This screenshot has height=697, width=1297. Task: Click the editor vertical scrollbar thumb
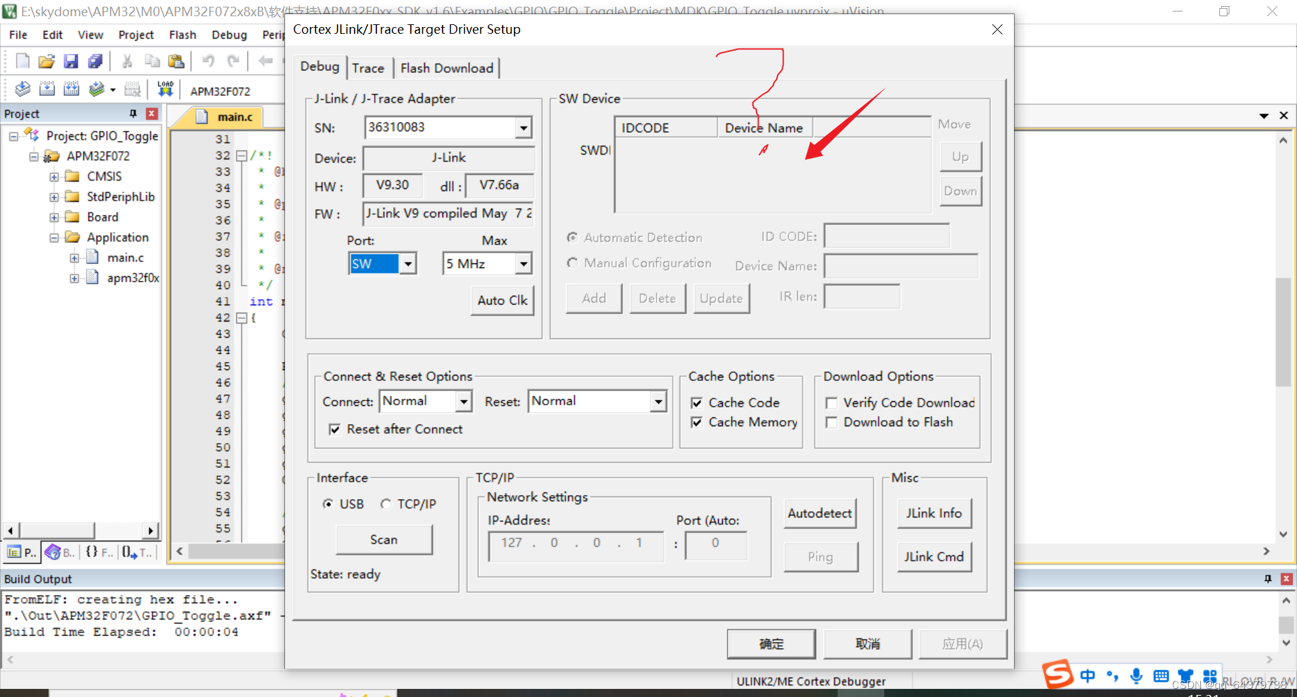tap(1283, 332)
